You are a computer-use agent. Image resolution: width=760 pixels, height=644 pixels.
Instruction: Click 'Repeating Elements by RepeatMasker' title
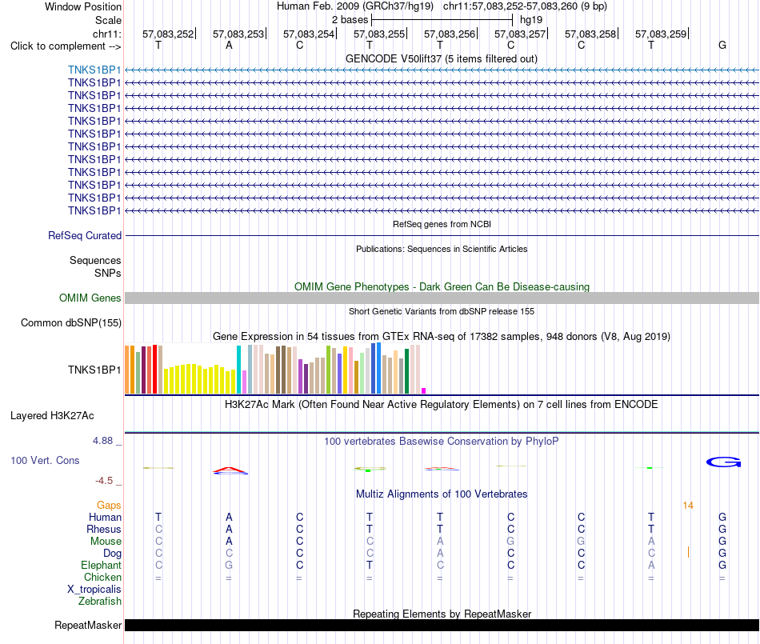442,614
